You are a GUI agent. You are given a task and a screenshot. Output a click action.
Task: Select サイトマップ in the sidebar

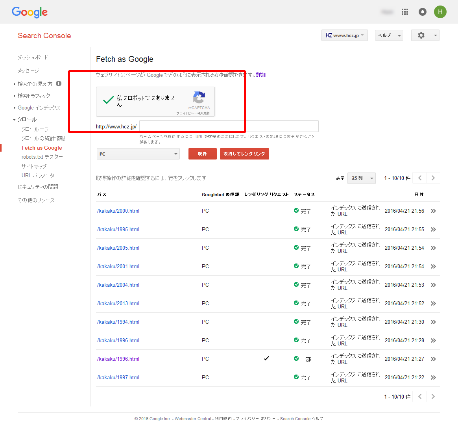tap(34, 166)
